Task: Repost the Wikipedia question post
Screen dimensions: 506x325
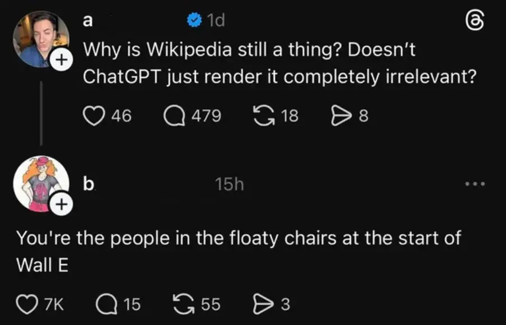Action: tap(264, 116)
